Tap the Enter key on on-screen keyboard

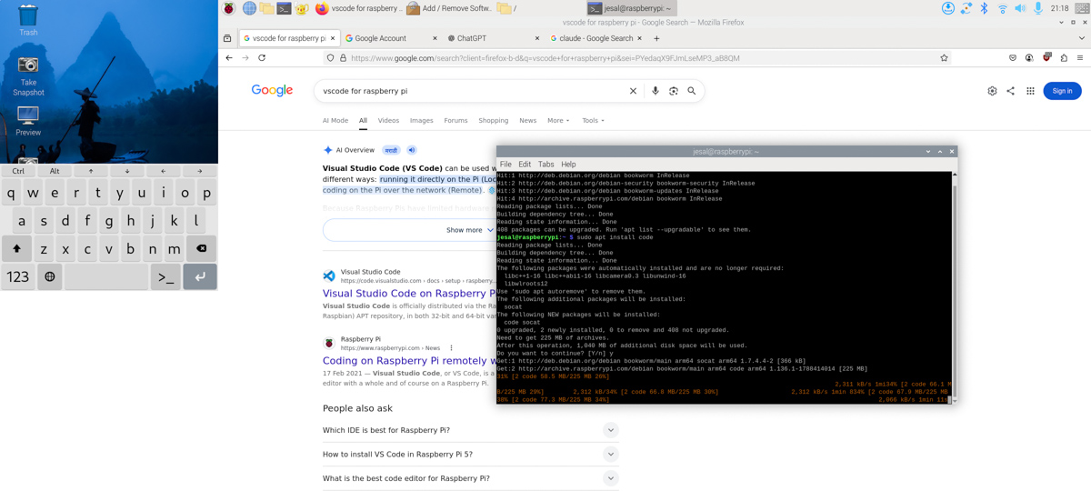(x=200, y=276)
